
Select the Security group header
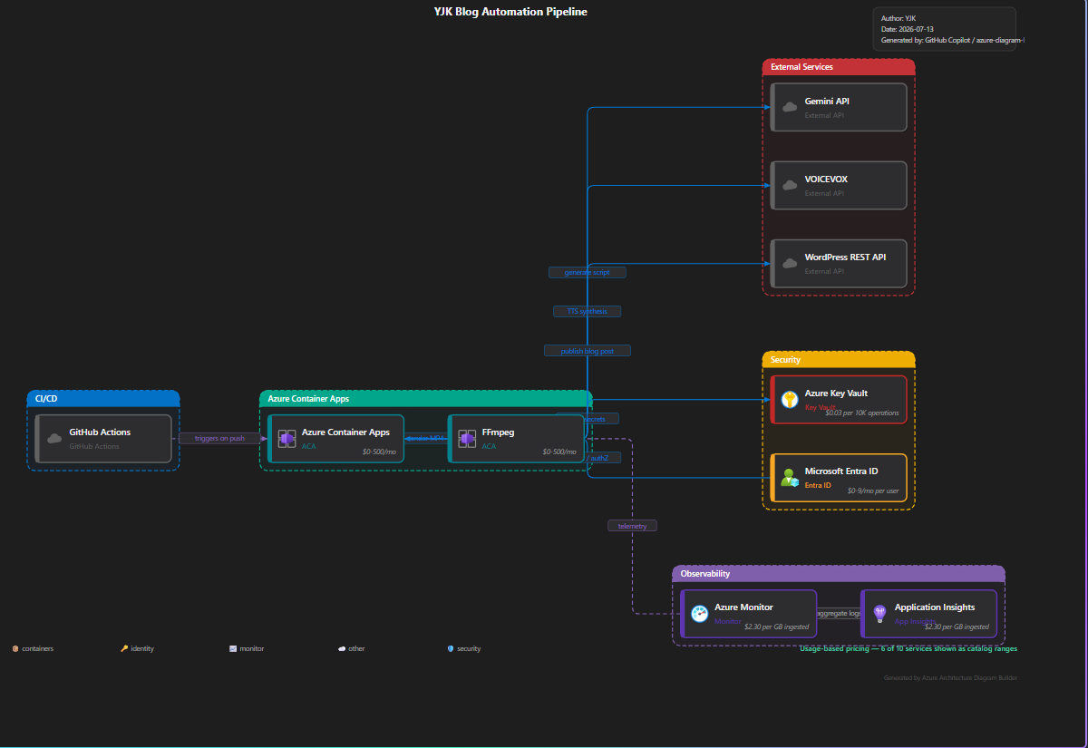point(839,359)
